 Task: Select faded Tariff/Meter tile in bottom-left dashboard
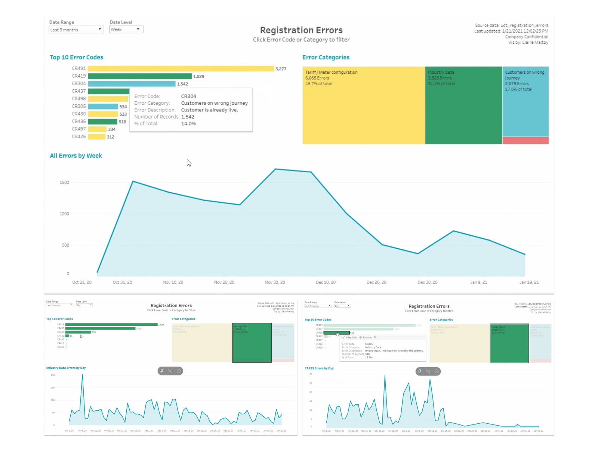click(202, 343)
